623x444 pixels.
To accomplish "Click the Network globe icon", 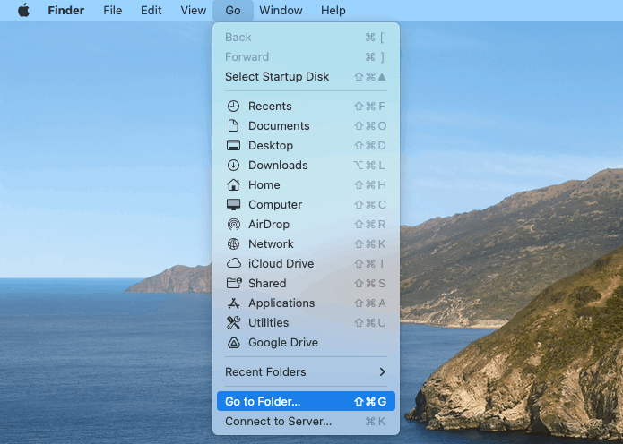I will [233, 244].
